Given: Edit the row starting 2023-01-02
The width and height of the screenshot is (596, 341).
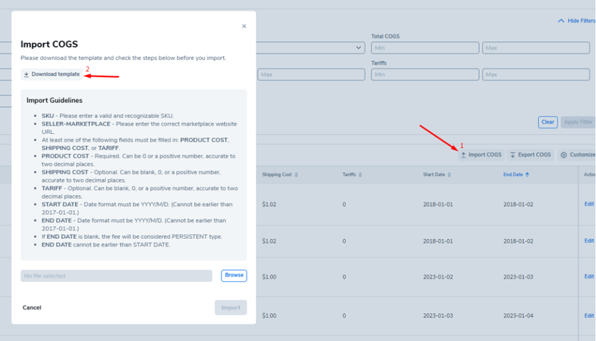Looking at the screenshot, I should tap(589, 277).
